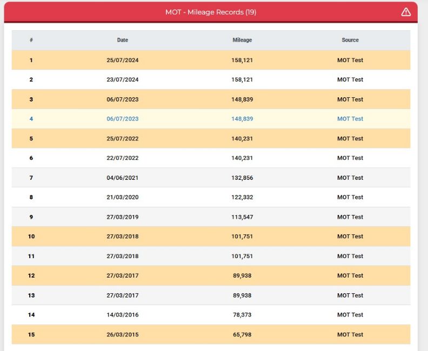Click the MOT - Mileage Records (19) header
This screenshot has height=351, width=428.
click(211, 12)
